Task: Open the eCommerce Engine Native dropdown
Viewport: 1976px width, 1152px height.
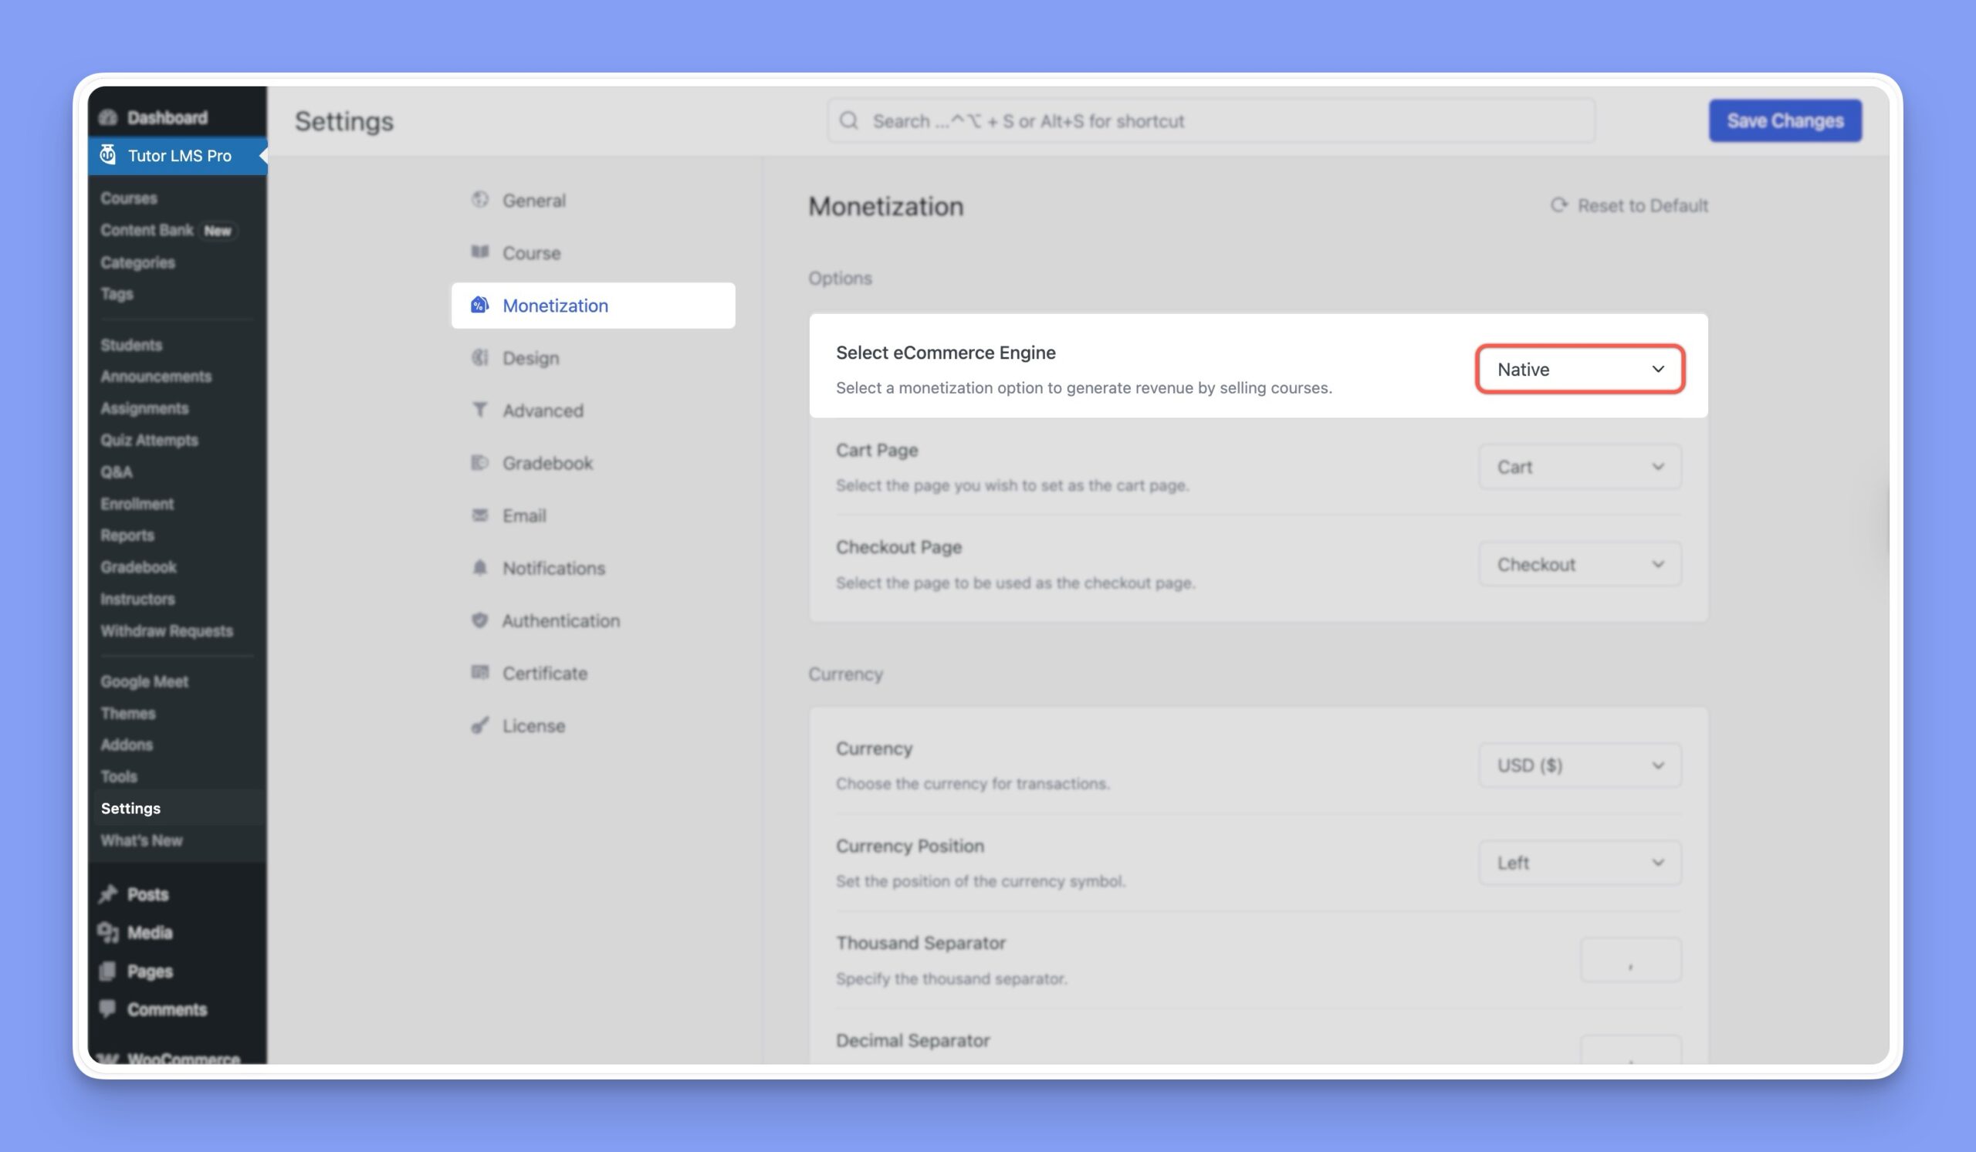Action: pyautogui.click(x=1579, y=369)
